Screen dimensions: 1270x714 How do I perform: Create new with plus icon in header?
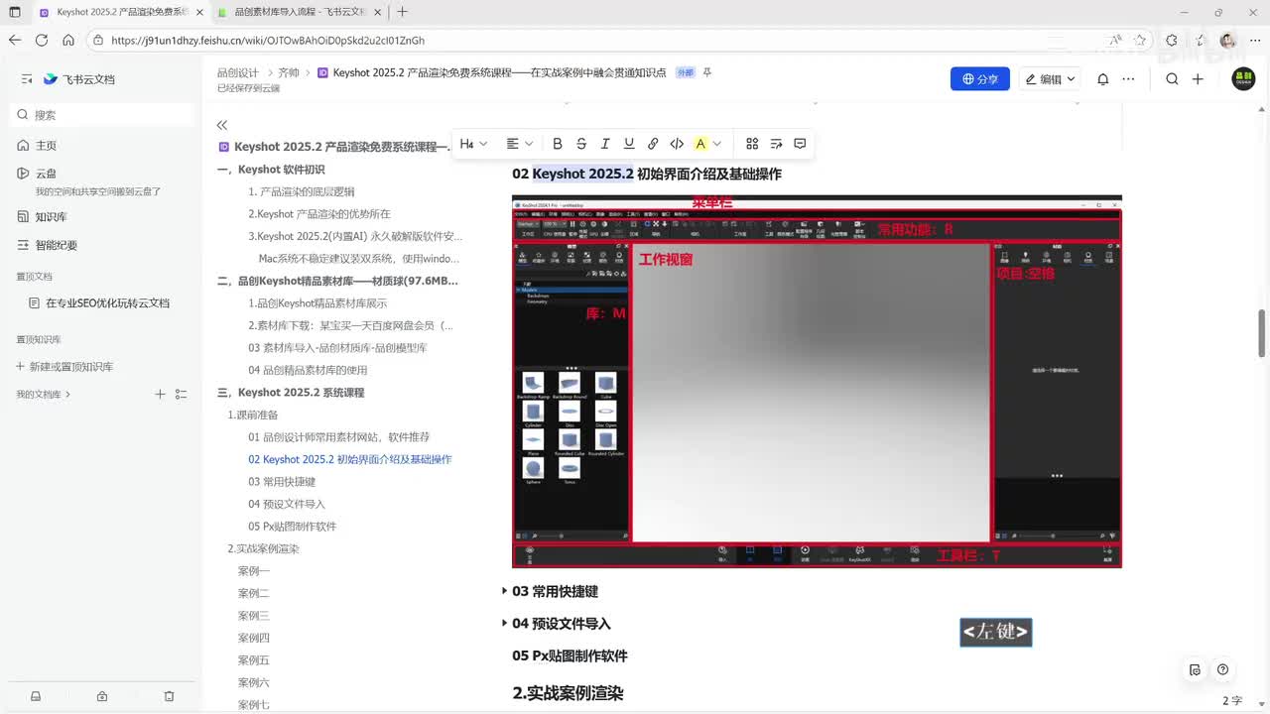click(1198, 79)
